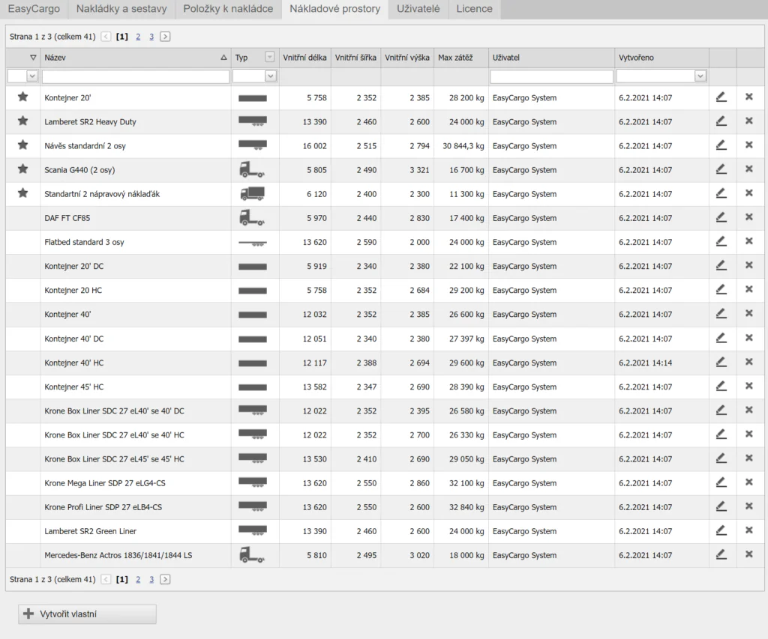Click the Vytvořit vlastní button
This screenshot has height=639, width=768.
(x=87, y=614)
